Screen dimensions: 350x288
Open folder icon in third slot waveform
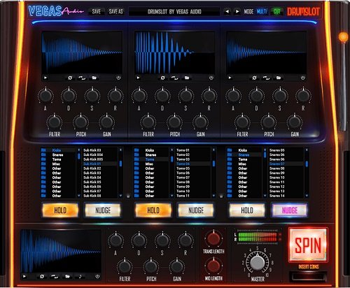[279, 78]
